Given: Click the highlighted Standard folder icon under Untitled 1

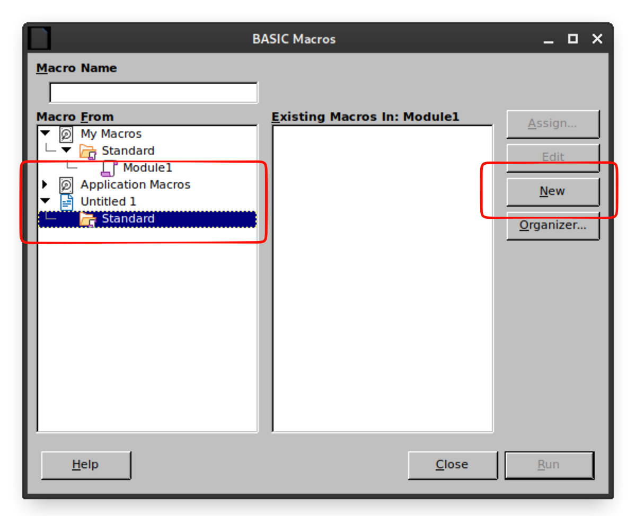Looking at the screenshot, I should coord(88,219).
